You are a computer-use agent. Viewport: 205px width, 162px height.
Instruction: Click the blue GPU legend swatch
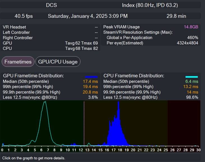pos(91,76)
